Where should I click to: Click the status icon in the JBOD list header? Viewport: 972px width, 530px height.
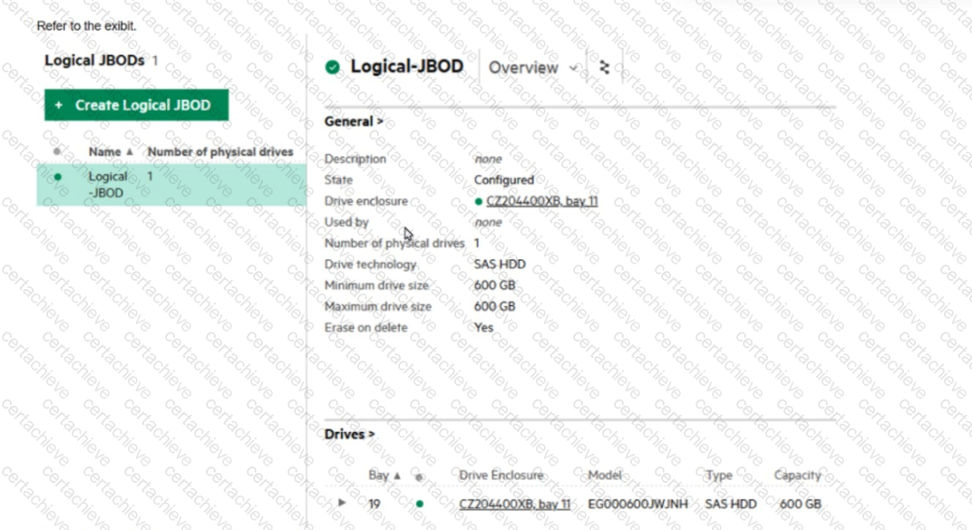pos(56,151)
